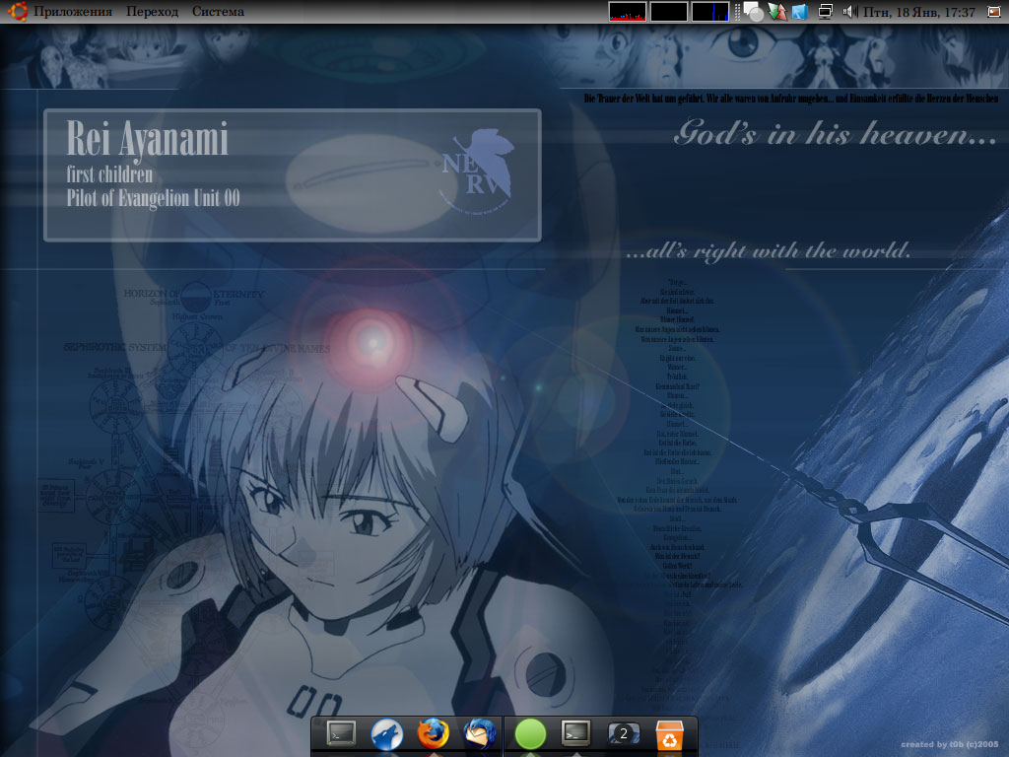Select the running terminal in dock

[575, 733]
